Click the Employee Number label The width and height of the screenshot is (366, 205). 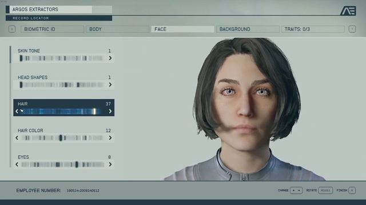point(38,190)
